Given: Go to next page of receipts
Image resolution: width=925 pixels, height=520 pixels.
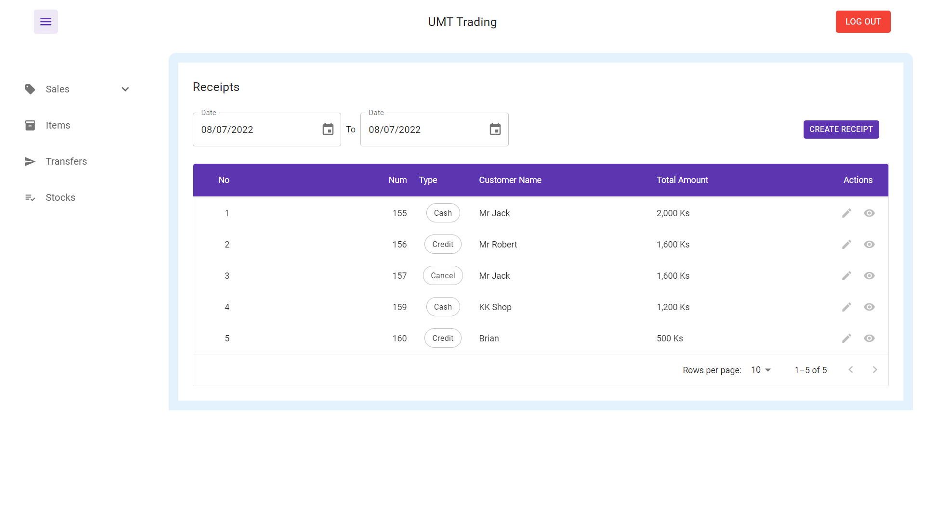Looking at the screenshot, I should point(875,370).
